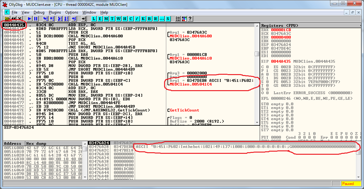Screen dimensions: 364x189
Task: Click disassembly pane scroll-down arrow
Action: pyautogui.click(x=257, y=123)
